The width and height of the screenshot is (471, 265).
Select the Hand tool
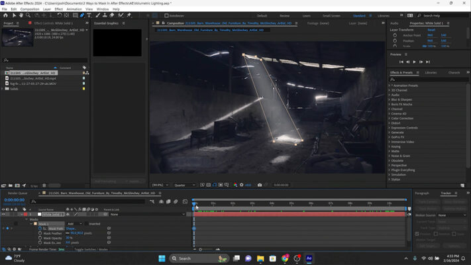click(x=21, y=15)
